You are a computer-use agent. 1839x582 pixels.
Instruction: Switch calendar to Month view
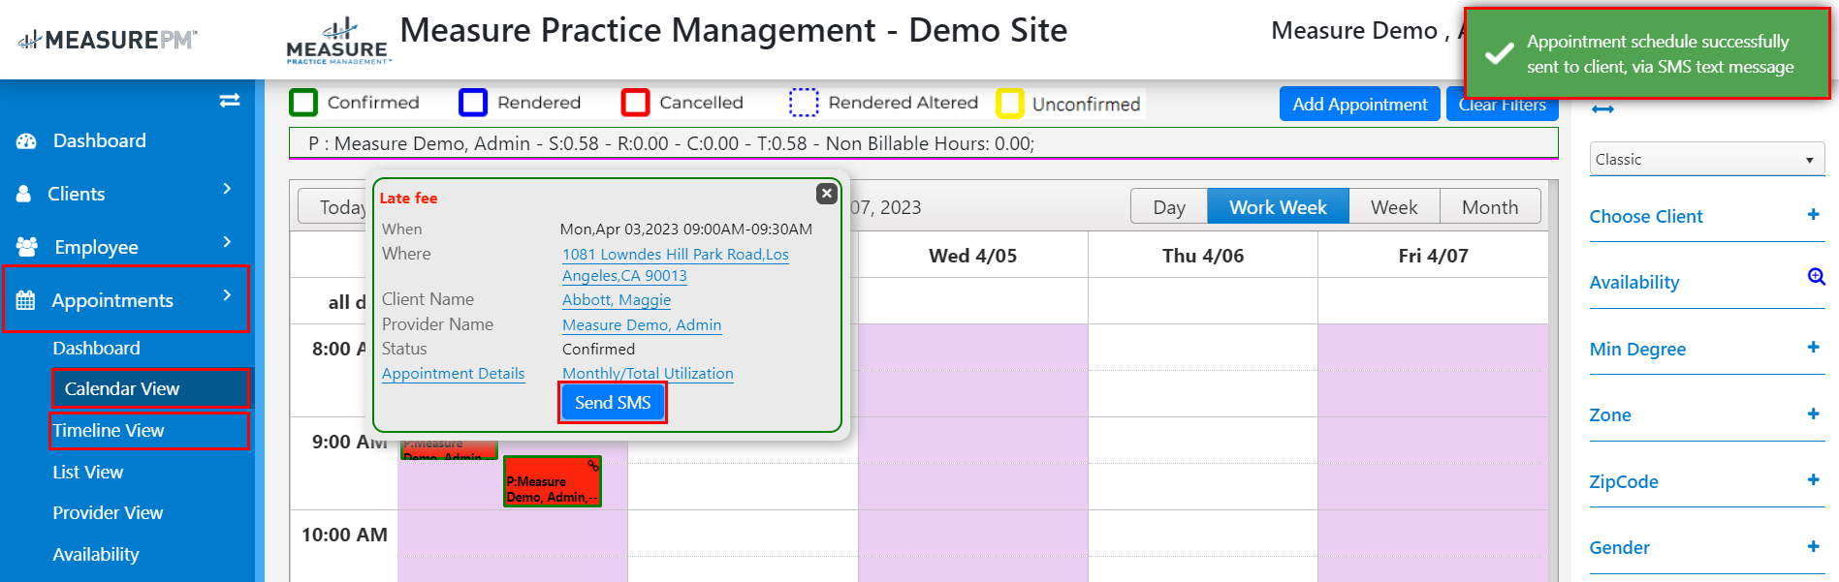1490,206
